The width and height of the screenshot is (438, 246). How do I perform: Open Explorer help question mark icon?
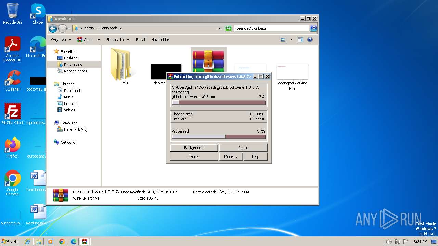click(x=310, y=40)
